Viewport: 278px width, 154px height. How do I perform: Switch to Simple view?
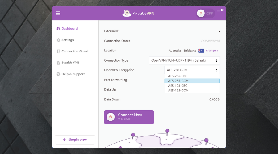tap(75, 140)
